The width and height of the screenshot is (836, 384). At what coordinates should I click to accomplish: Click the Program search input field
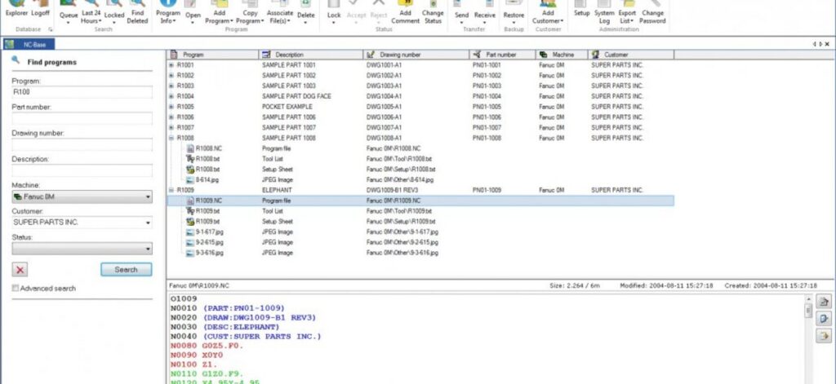[82, 92]
